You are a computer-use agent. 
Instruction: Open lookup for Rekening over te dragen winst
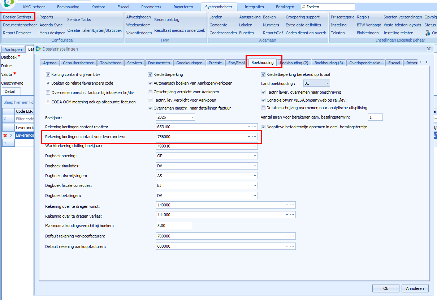click(x=293, y=205)
